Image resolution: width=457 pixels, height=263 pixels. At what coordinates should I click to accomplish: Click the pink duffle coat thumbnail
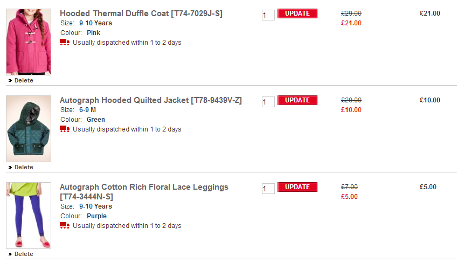click(x=29, y=41)
